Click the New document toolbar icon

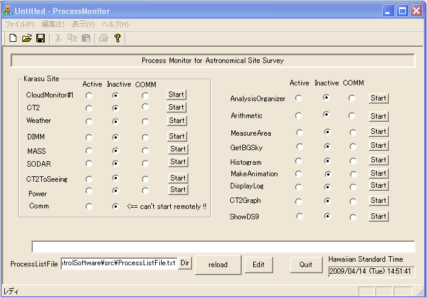13,38
